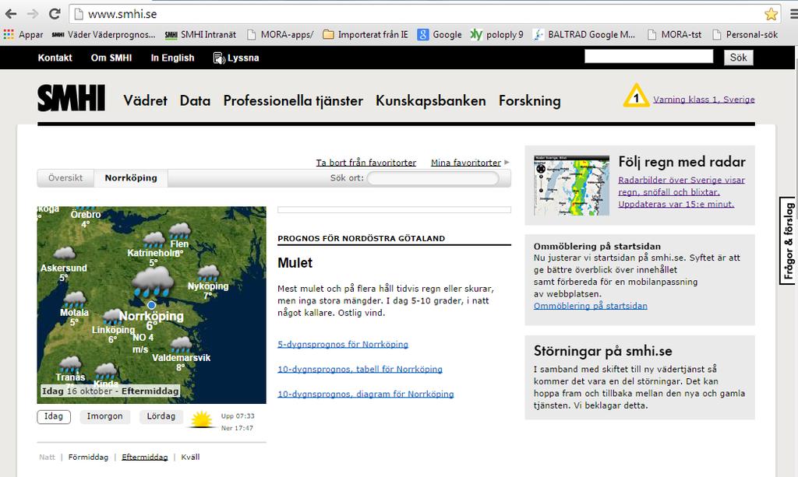Select Kväll time of day
798x477 pixels.
point(190,458)
